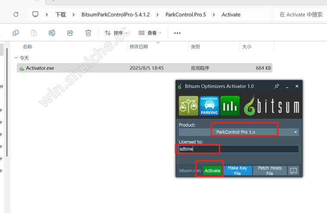Screen dimensions: 327x216
Task: Open the See more ellipsis menu
Action: [x=177, y=33]
